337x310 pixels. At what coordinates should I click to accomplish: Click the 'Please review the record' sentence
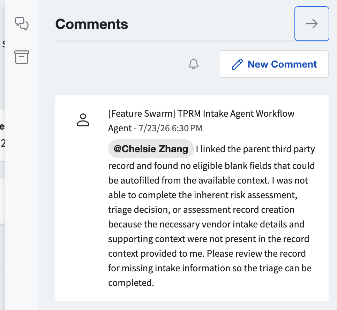256,254
